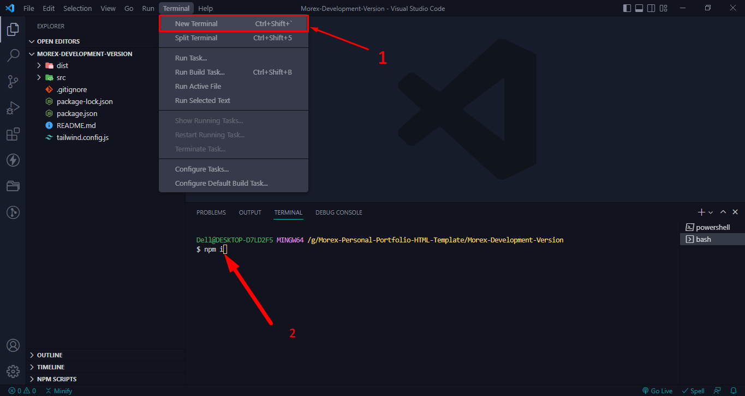Select the powershell terminal in the list

[x=712, y=227]
